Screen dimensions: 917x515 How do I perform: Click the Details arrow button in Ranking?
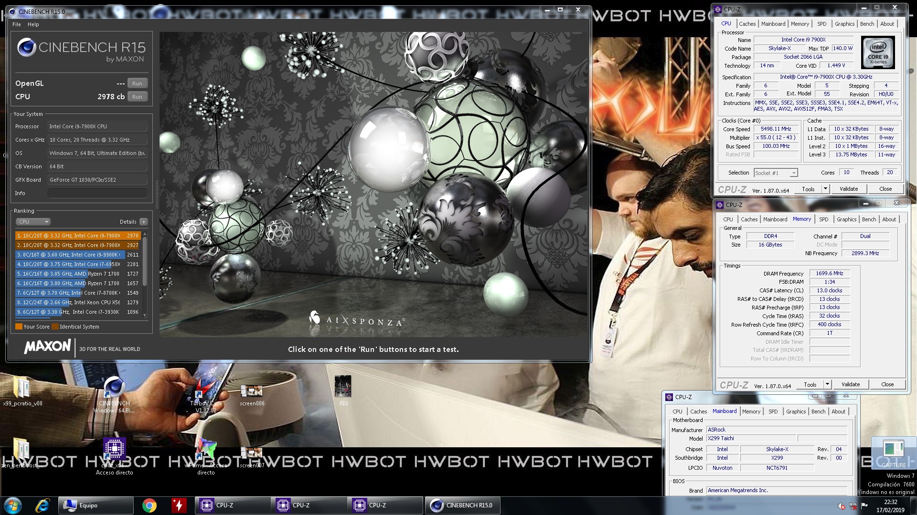[x=143, y=222]
